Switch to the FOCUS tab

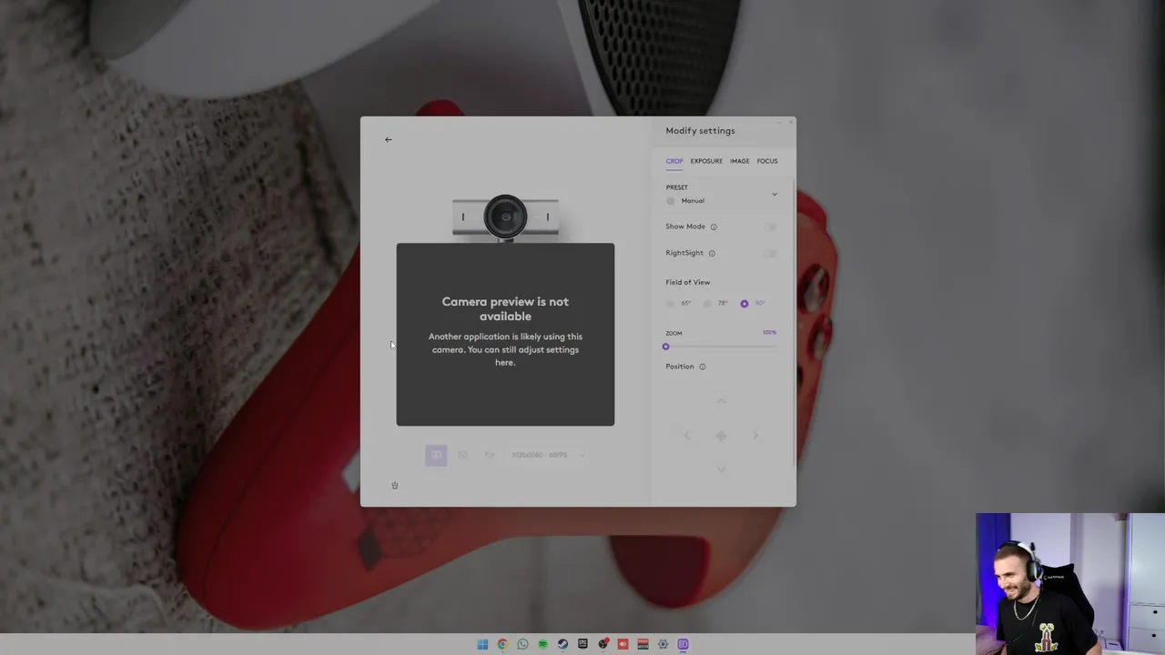click(x=767, y=161)
